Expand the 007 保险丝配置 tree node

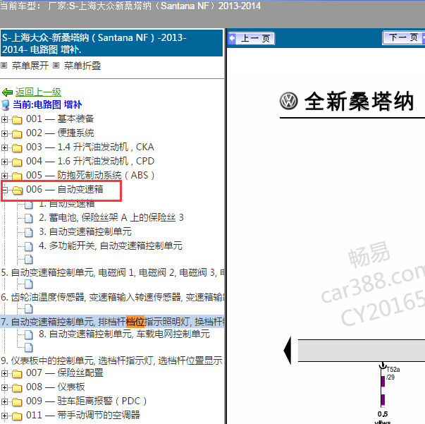click(4, 373)
